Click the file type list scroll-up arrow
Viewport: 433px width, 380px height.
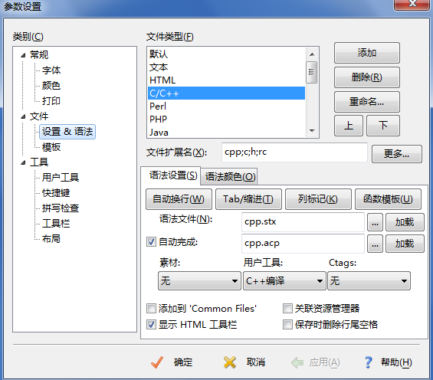coord(312,54)
